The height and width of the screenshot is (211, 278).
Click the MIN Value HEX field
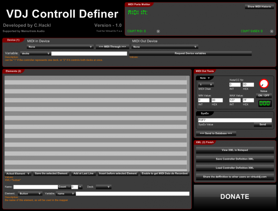tap(217, 100)
